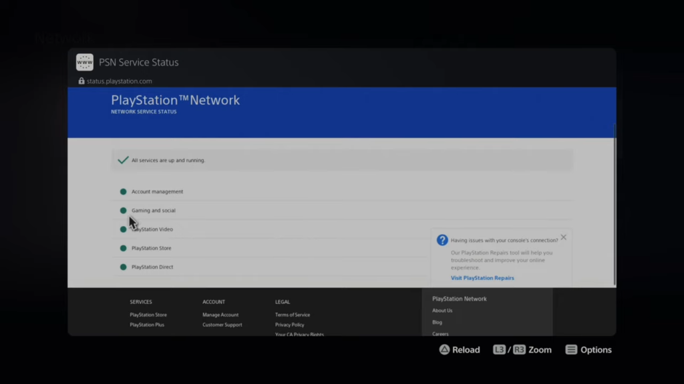Expand the PlayStation Video service row
The width and height of the screenshot is (684, 384).
(342, 229)
